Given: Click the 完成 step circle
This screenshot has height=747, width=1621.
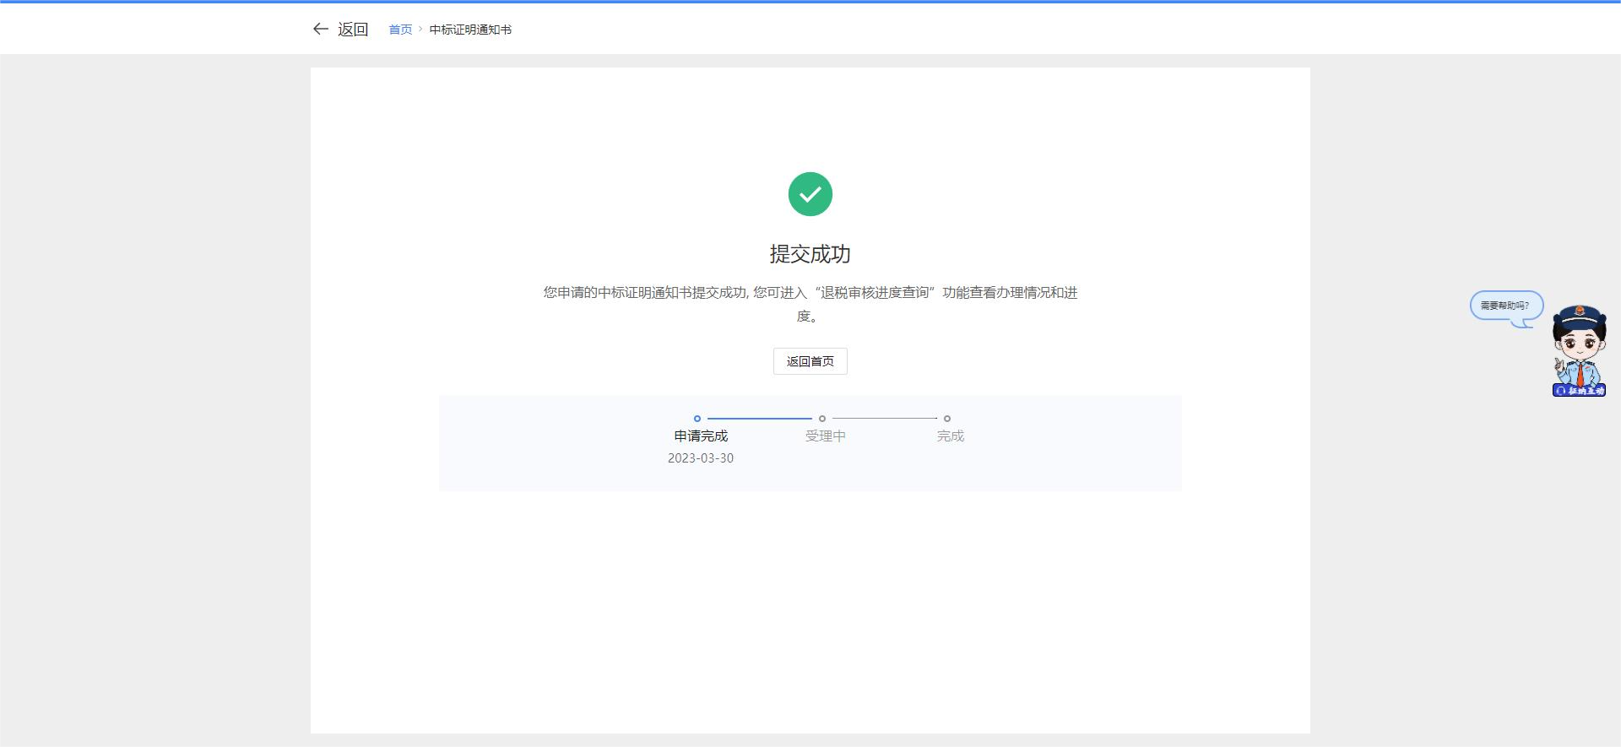Looking at the screenshot, I should 947,419.
